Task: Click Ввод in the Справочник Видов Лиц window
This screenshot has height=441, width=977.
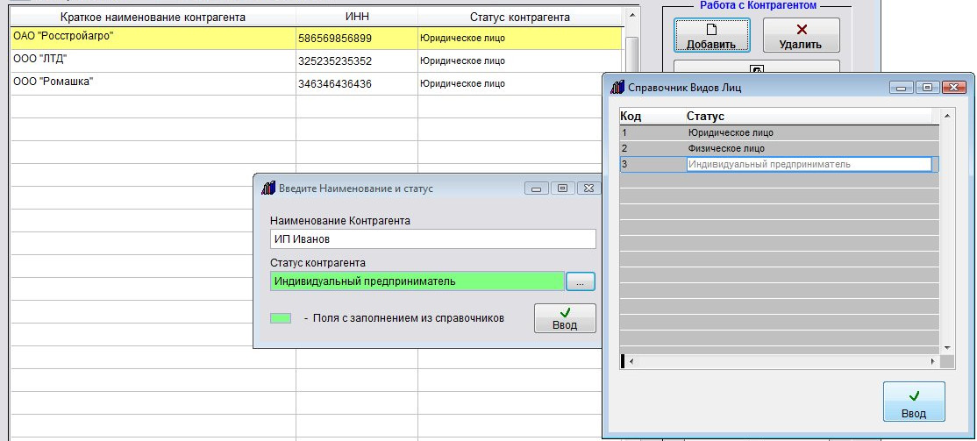Action: pyautogui.click(x=914, y=402)
